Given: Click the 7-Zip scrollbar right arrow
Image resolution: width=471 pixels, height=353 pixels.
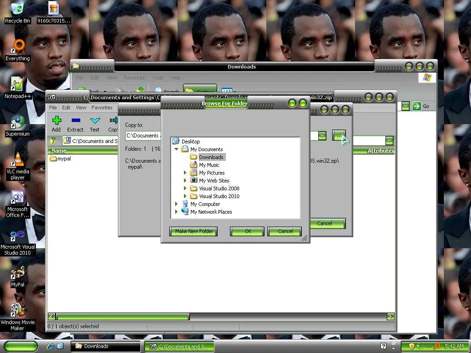Looking at the screenshot, I should (x=391, y=316).
